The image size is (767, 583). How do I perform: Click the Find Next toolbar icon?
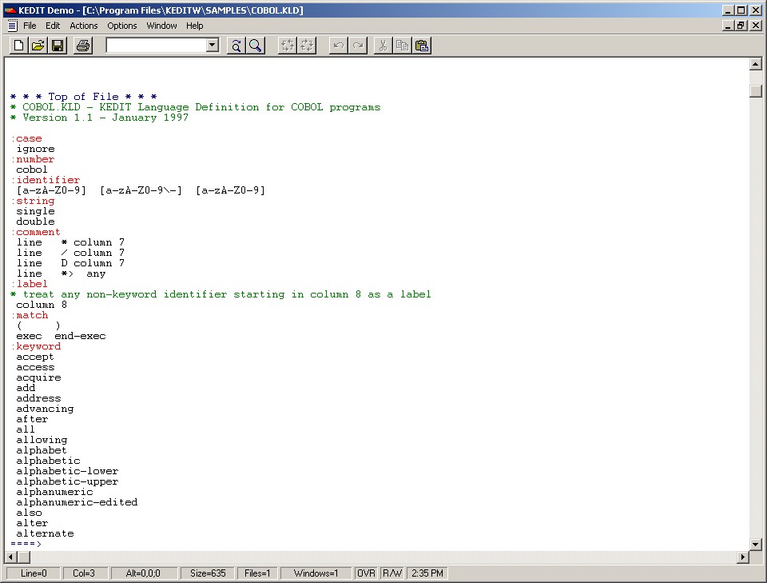(236, 46)
